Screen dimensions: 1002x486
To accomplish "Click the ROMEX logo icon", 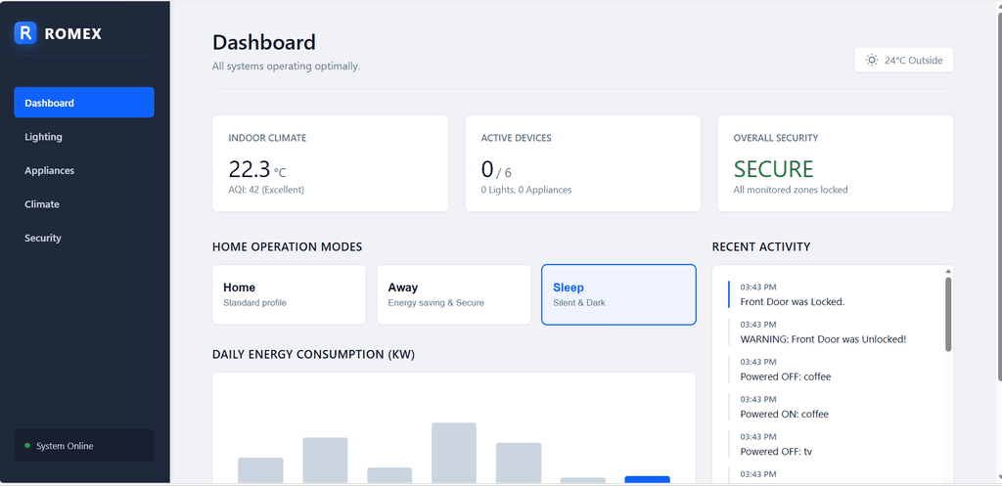I will click(x=25, y=33).
